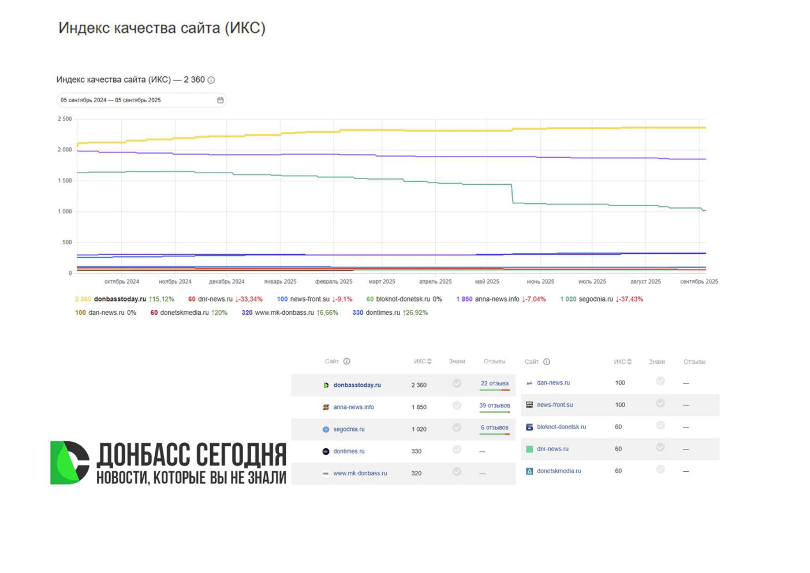
Task: Click donbasstoday.ru favicon in table
Action: point(326,385)
